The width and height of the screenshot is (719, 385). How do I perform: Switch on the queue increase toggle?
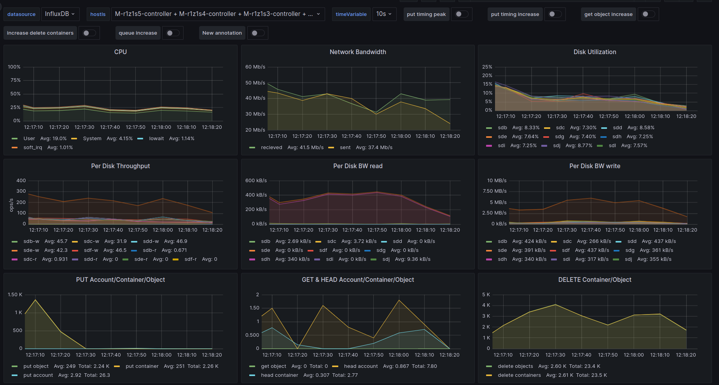click(x=173, y=33)
